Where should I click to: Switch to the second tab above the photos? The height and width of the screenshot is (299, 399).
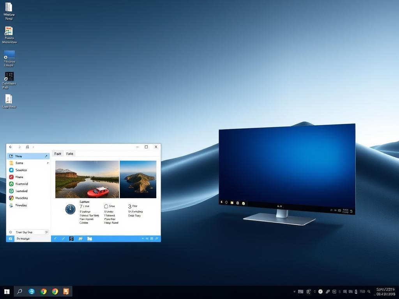[70, 153]
